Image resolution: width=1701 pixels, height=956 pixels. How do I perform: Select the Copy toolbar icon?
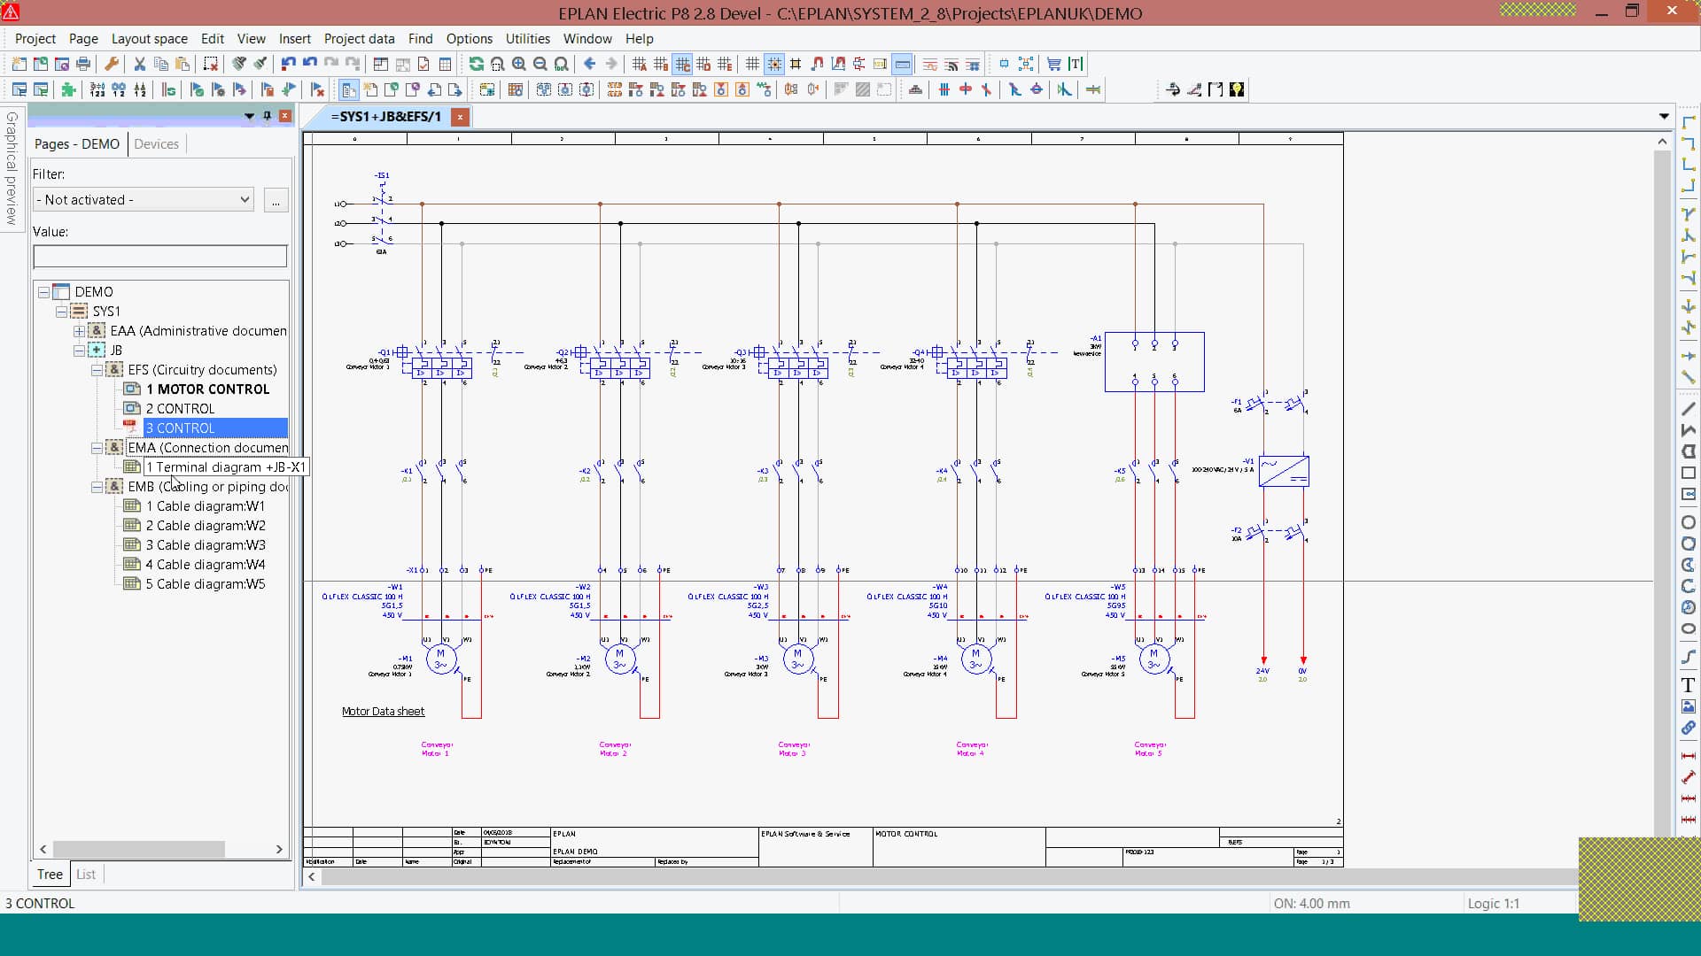[160, 64]
